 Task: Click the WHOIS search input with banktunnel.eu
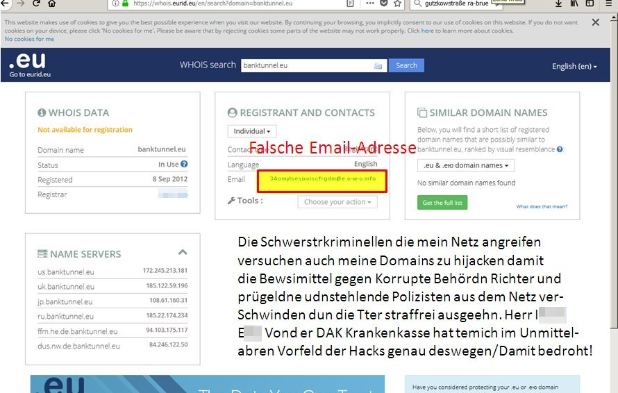[306, 66]
